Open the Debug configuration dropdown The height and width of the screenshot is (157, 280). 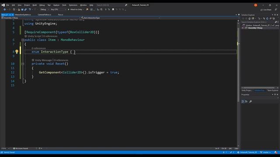pyautogui.click(x=44, y=10)
